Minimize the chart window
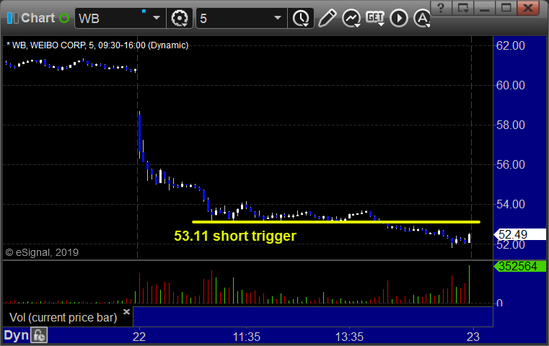This screenshot has width=549, height=346. click(x=485, y=7)
